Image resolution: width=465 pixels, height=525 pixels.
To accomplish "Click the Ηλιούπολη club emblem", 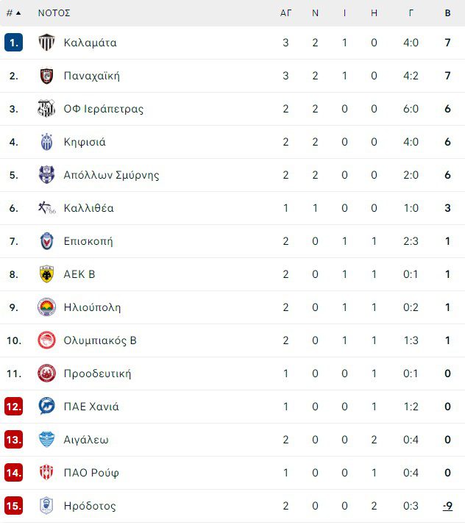I will click(46, 307).
